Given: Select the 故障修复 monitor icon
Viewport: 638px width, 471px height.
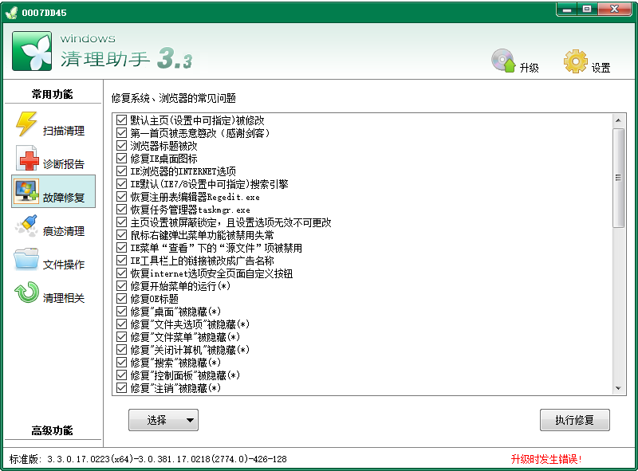Looking at the screenshot, I should (x=26, y=191).
